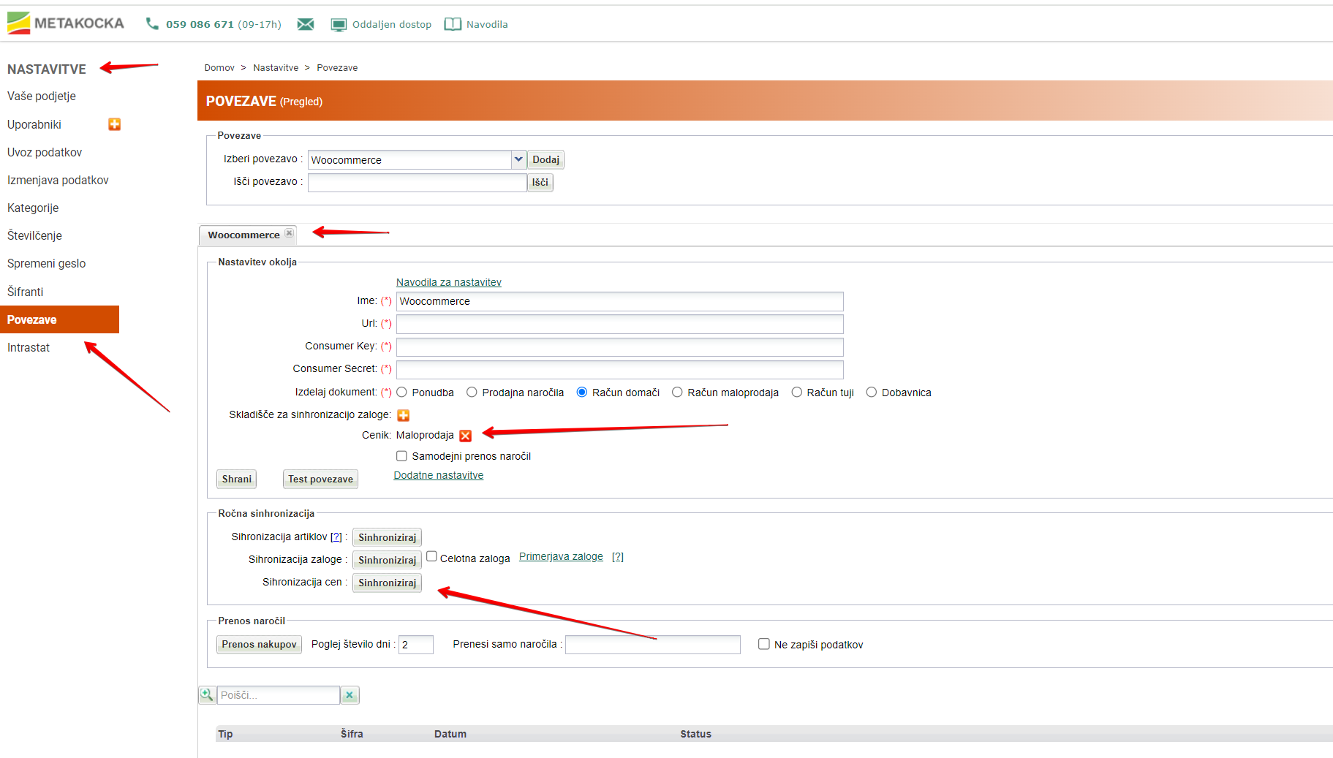Close the Woocommerce tab with its x
Viewport: 1333px width, 758px height.
pos(289,234)
